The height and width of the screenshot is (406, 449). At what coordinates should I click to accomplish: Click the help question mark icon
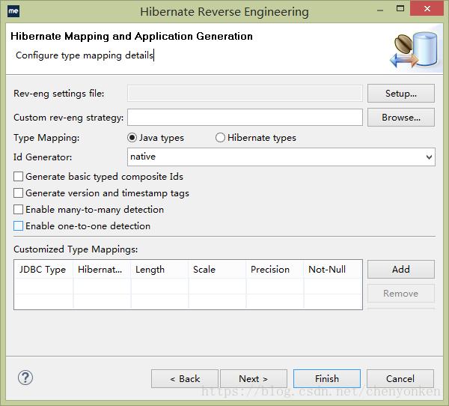(x=25, y=378)
